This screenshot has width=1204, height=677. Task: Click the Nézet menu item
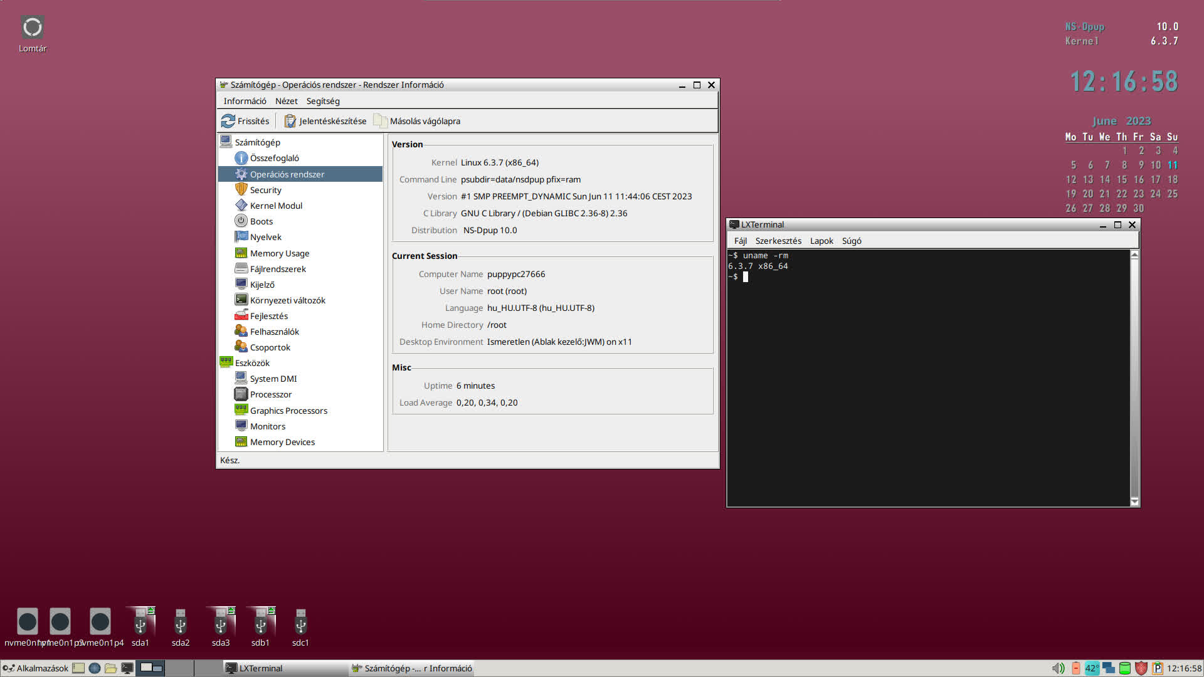point(286,100)
